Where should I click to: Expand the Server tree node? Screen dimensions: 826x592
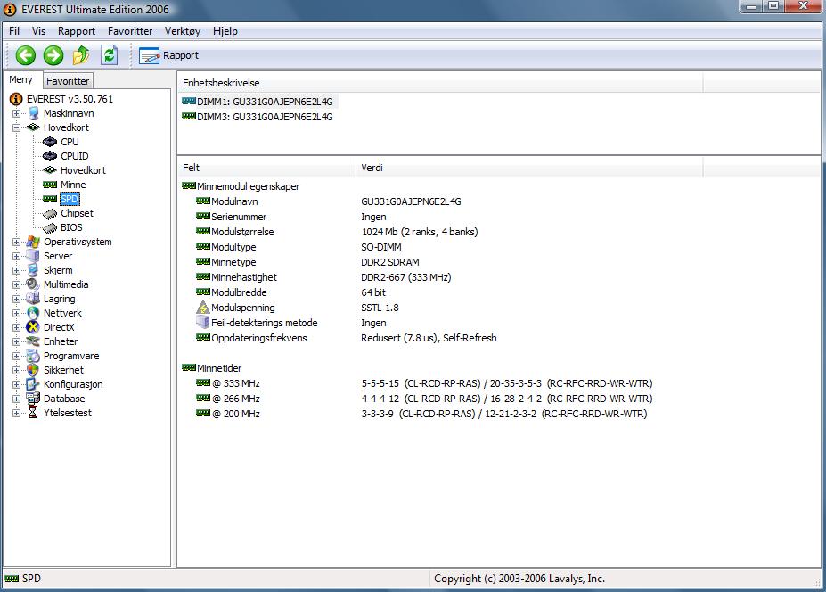(16, 256)
